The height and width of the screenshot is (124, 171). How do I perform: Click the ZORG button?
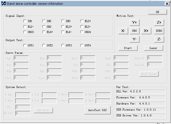159,31
